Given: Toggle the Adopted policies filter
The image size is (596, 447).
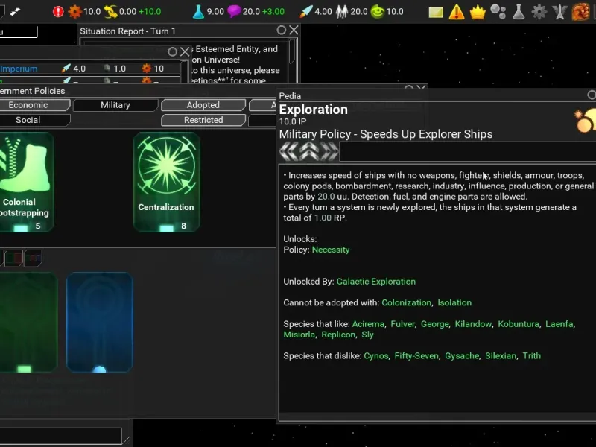Looking at the screenshot, I should [203, 105].
